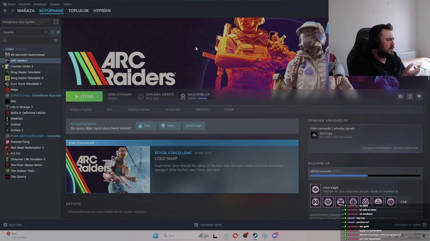
Task: Open the library advanced filter icon
Action: (56, 41)
